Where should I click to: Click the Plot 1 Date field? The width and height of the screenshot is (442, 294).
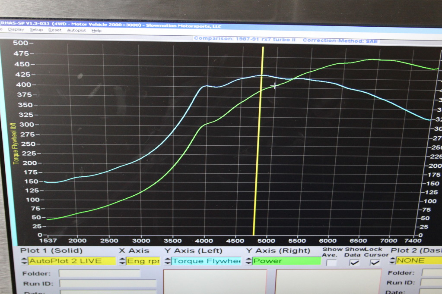click(x=108, y=292)
